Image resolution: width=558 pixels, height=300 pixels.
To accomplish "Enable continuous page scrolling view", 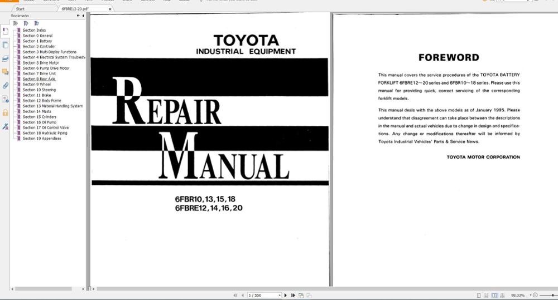I will [487, 296].
